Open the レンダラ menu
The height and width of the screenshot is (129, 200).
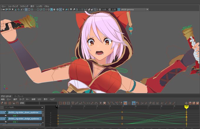(39, 6)
